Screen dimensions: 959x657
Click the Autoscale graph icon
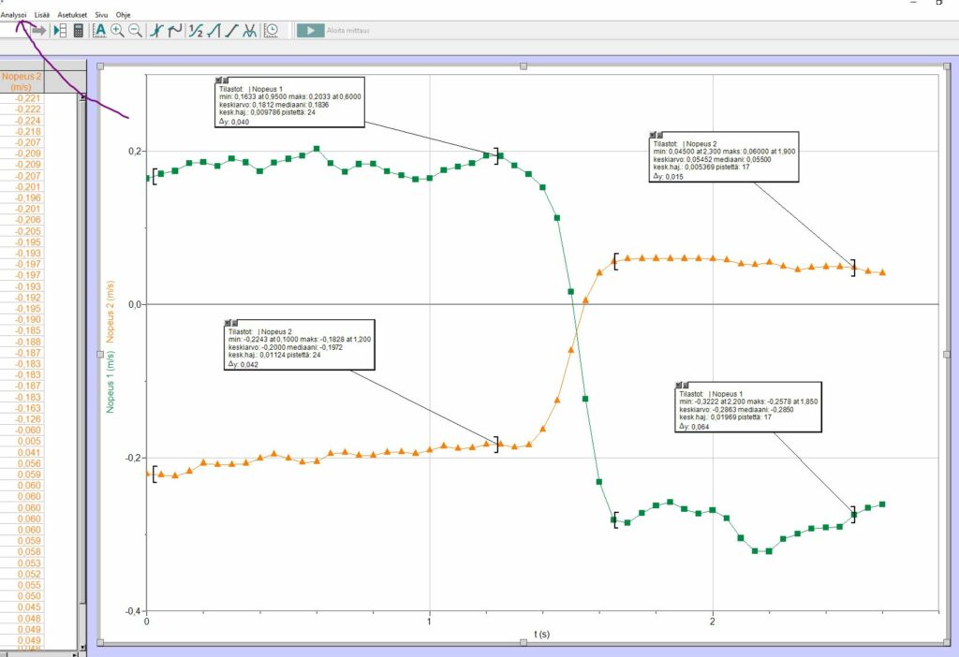(99, 30)
